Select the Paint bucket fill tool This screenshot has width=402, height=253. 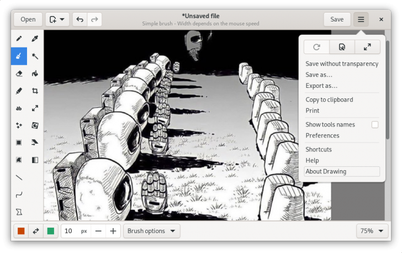tap(35, 73)
